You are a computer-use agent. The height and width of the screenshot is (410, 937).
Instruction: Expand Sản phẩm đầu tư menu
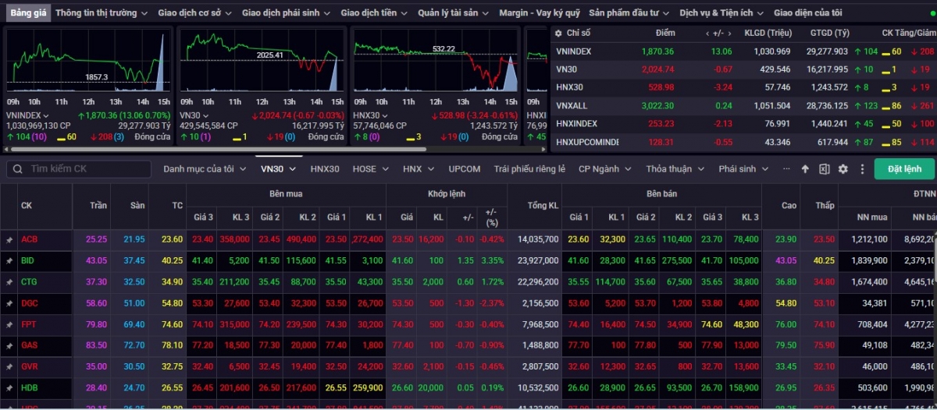[631, 13]
